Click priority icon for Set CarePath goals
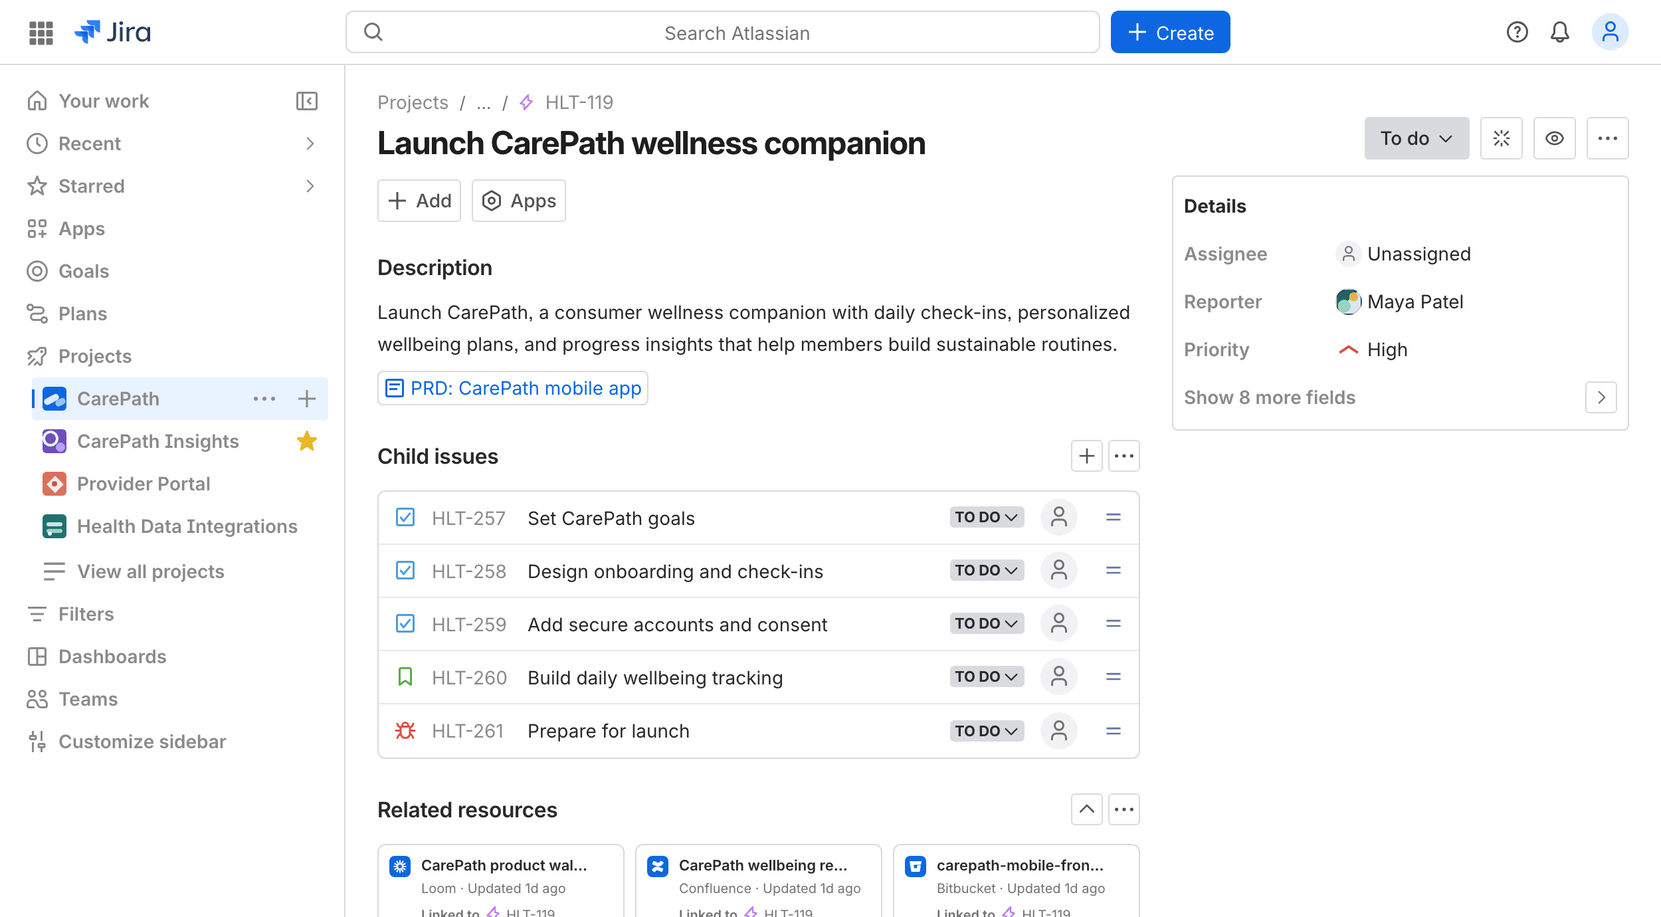This screenshot has height=917, width=1661. (1113, 517)
